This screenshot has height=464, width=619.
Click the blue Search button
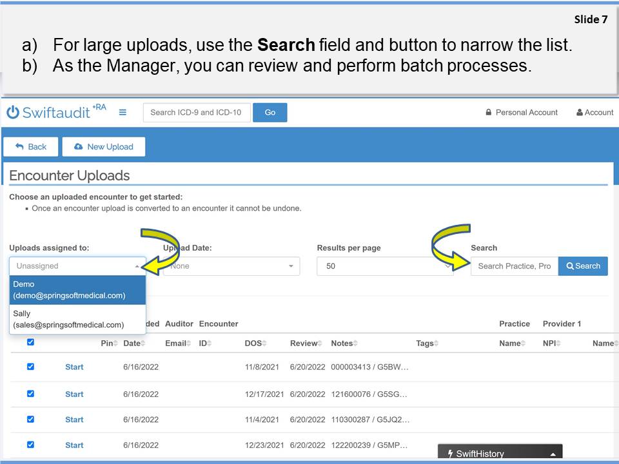583,266
